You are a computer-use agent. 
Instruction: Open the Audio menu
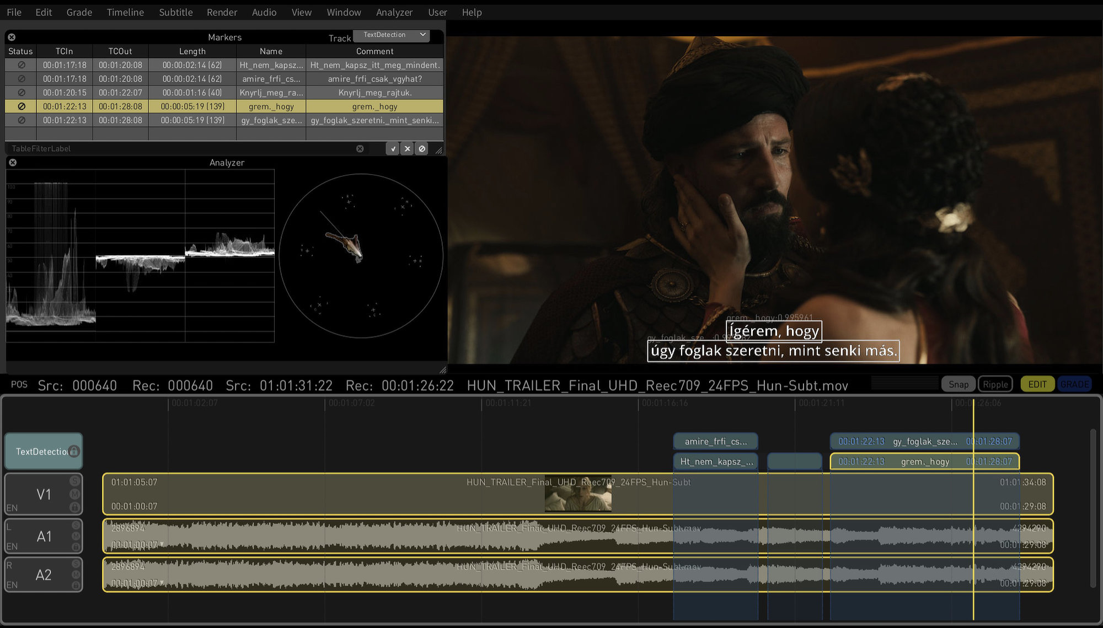[x=264, y=12]
